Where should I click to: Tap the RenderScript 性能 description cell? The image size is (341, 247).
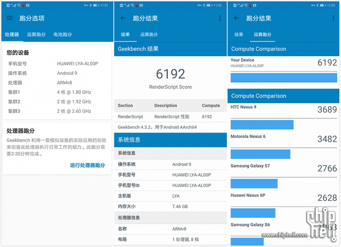coord(172,117)
